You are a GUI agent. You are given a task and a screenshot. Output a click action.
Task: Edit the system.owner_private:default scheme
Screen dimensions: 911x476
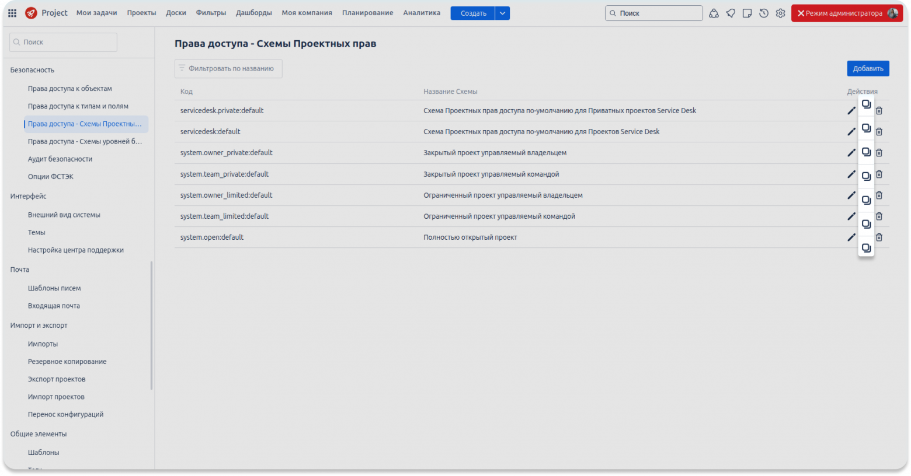pos(851,153)
